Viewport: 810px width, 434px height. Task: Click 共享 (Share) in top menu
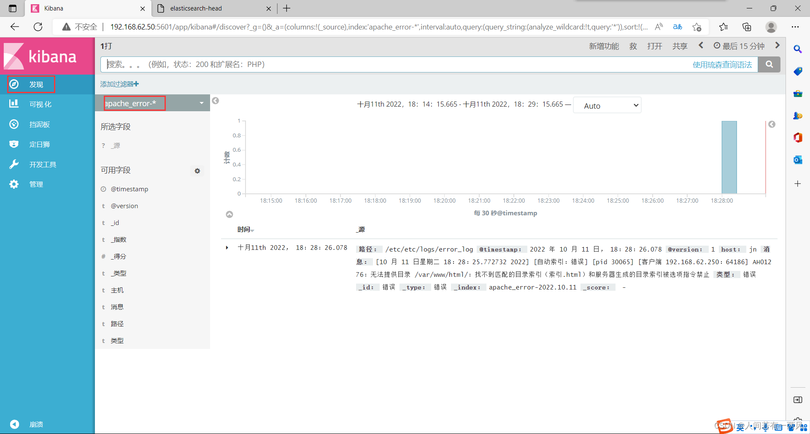680,46
